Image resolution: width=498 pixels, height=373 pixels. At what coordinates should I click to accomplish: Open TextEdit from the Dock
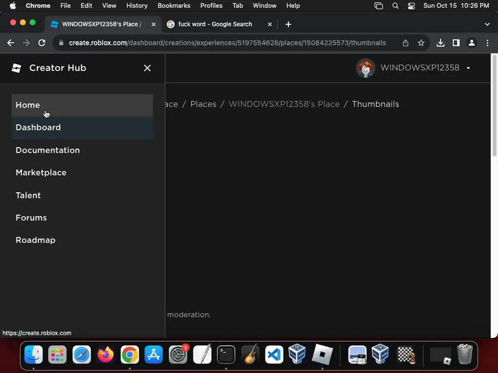pos(202,354)
